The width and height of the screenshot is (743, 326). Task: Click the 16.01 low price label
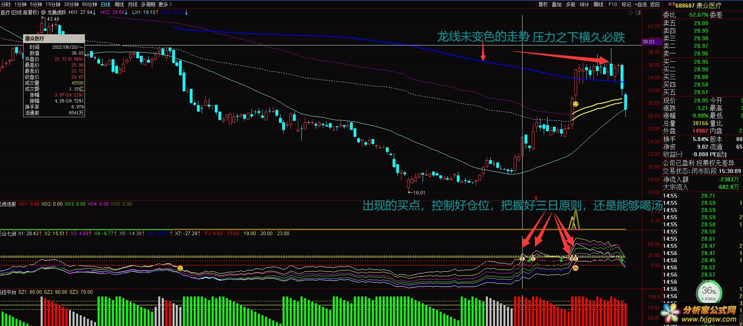click(419, 192)
